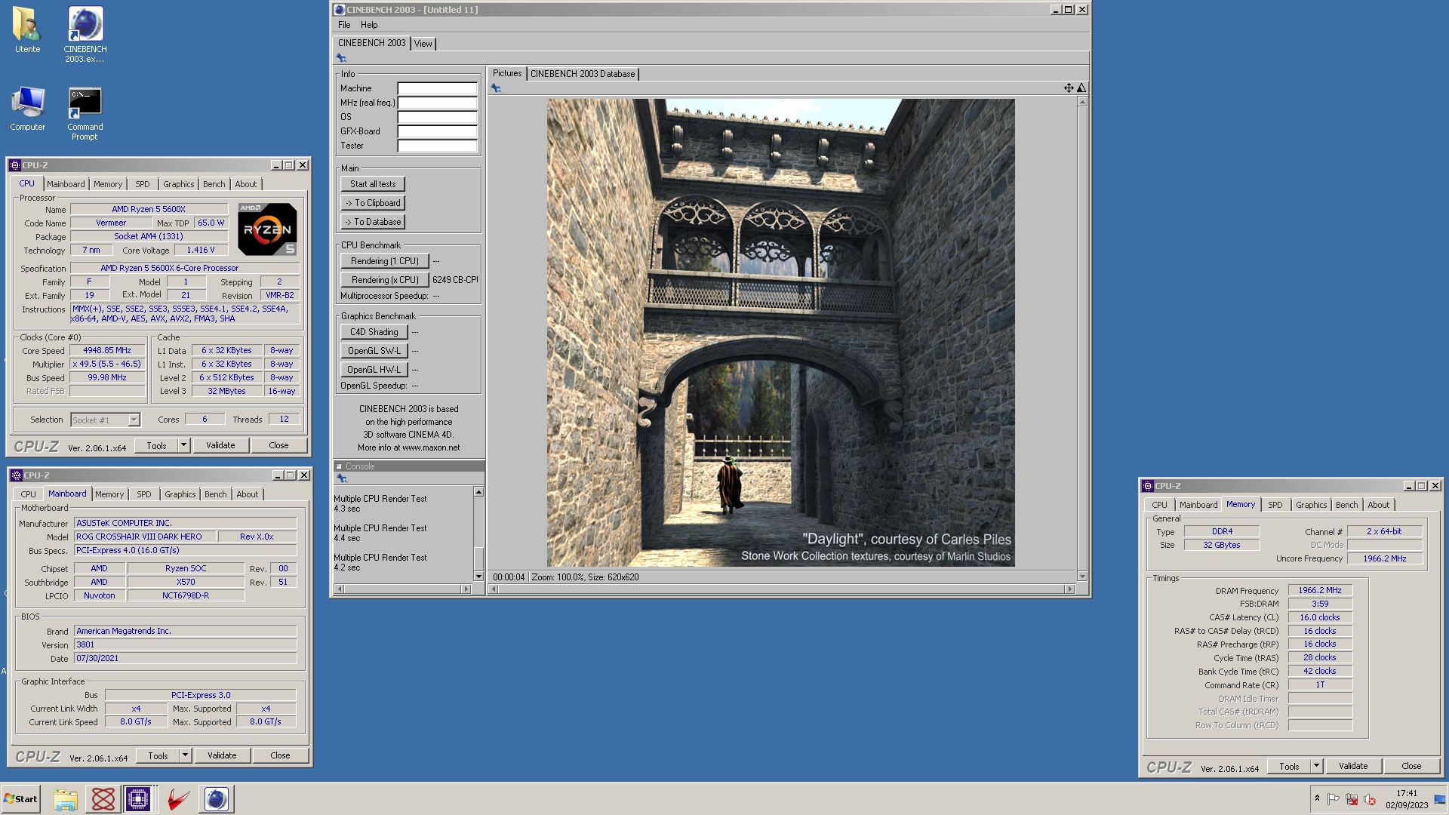This screenshot has width=1449, height=815.
Task: Switch to CINEBENCH 2003 Database tab
Action: coord(583,74)
